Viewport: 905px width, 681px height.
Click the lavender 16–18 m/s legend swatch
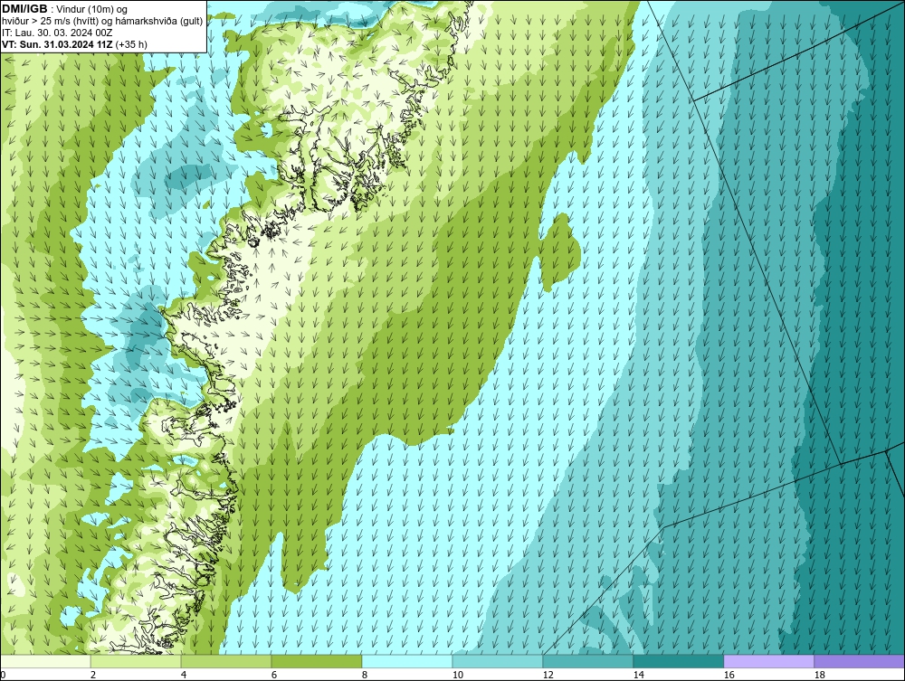(768, 661)
